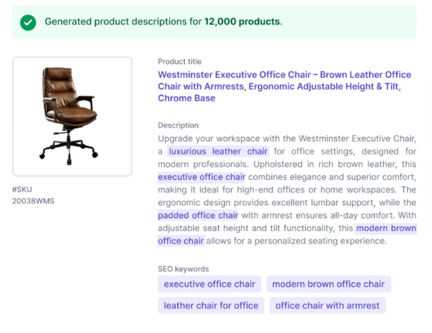
Task: Select the "modern brown office chair" keyword chip
Action: (328, 284)
